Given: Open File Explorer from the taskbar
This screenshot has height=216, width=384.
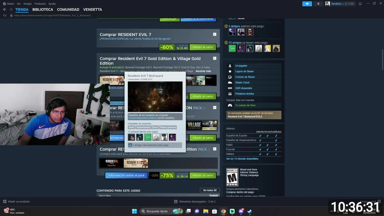Looking at the screenshot, I should [x=205, y=211].
